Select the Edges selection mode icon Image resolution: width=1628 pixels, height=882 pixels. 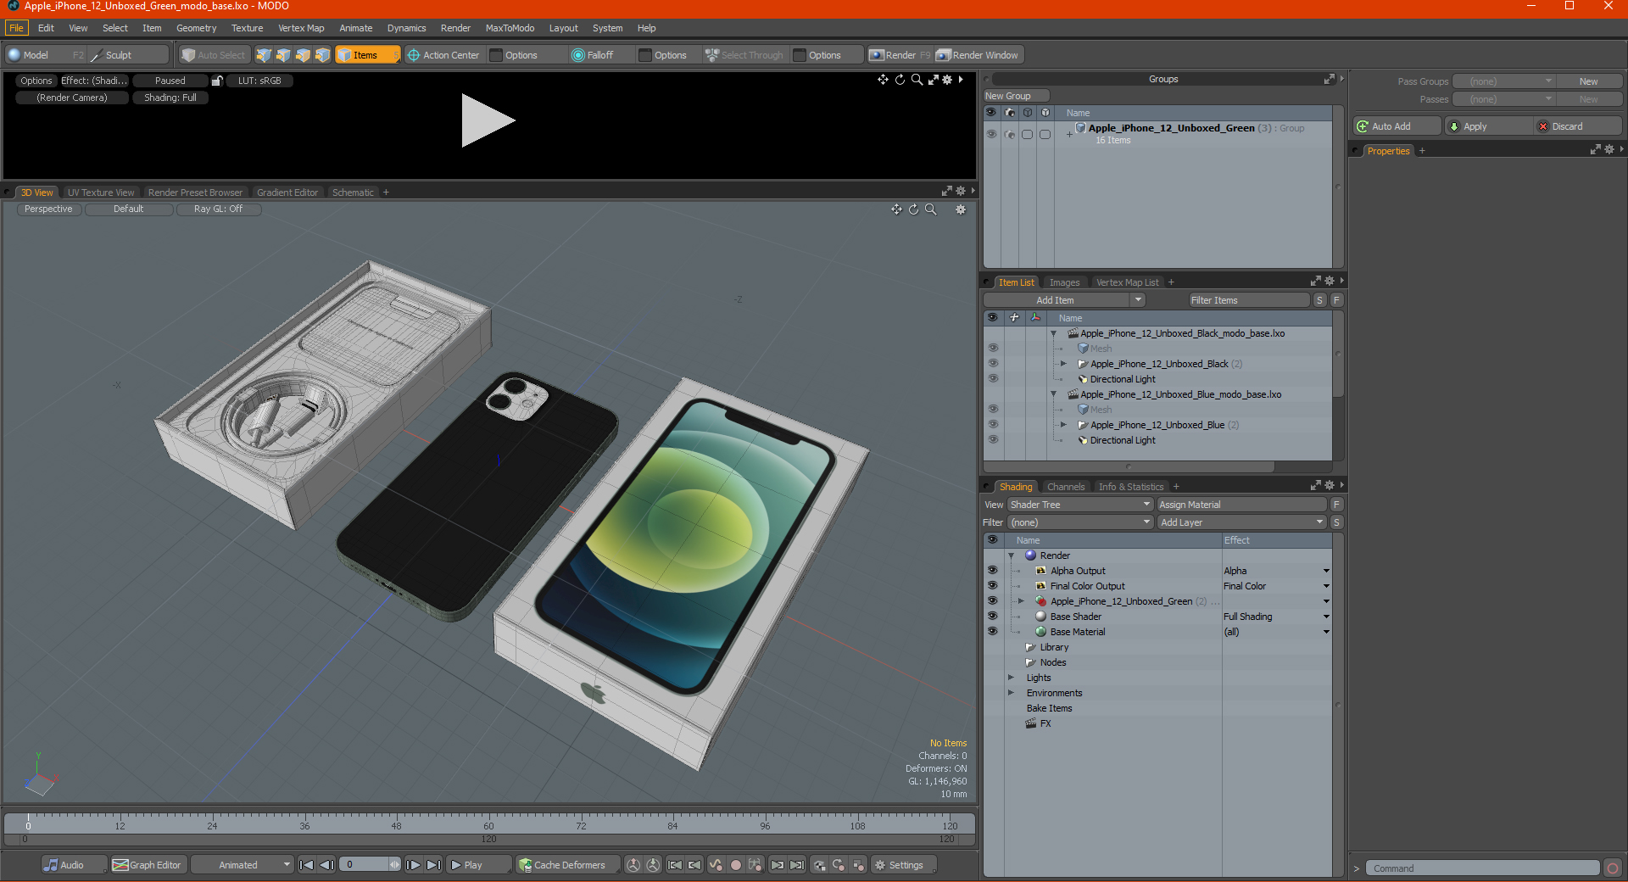(283, 55)
